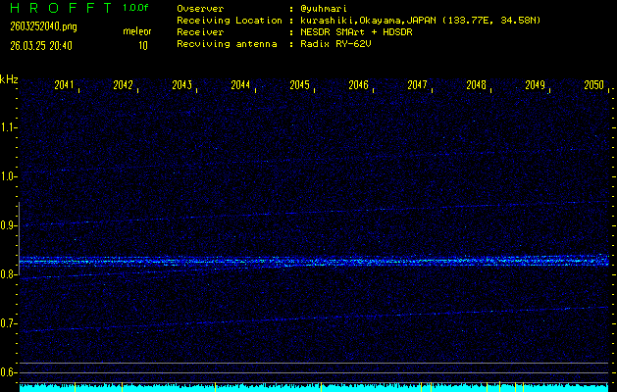Select the @yuhmari observer name

click(328, 9)
